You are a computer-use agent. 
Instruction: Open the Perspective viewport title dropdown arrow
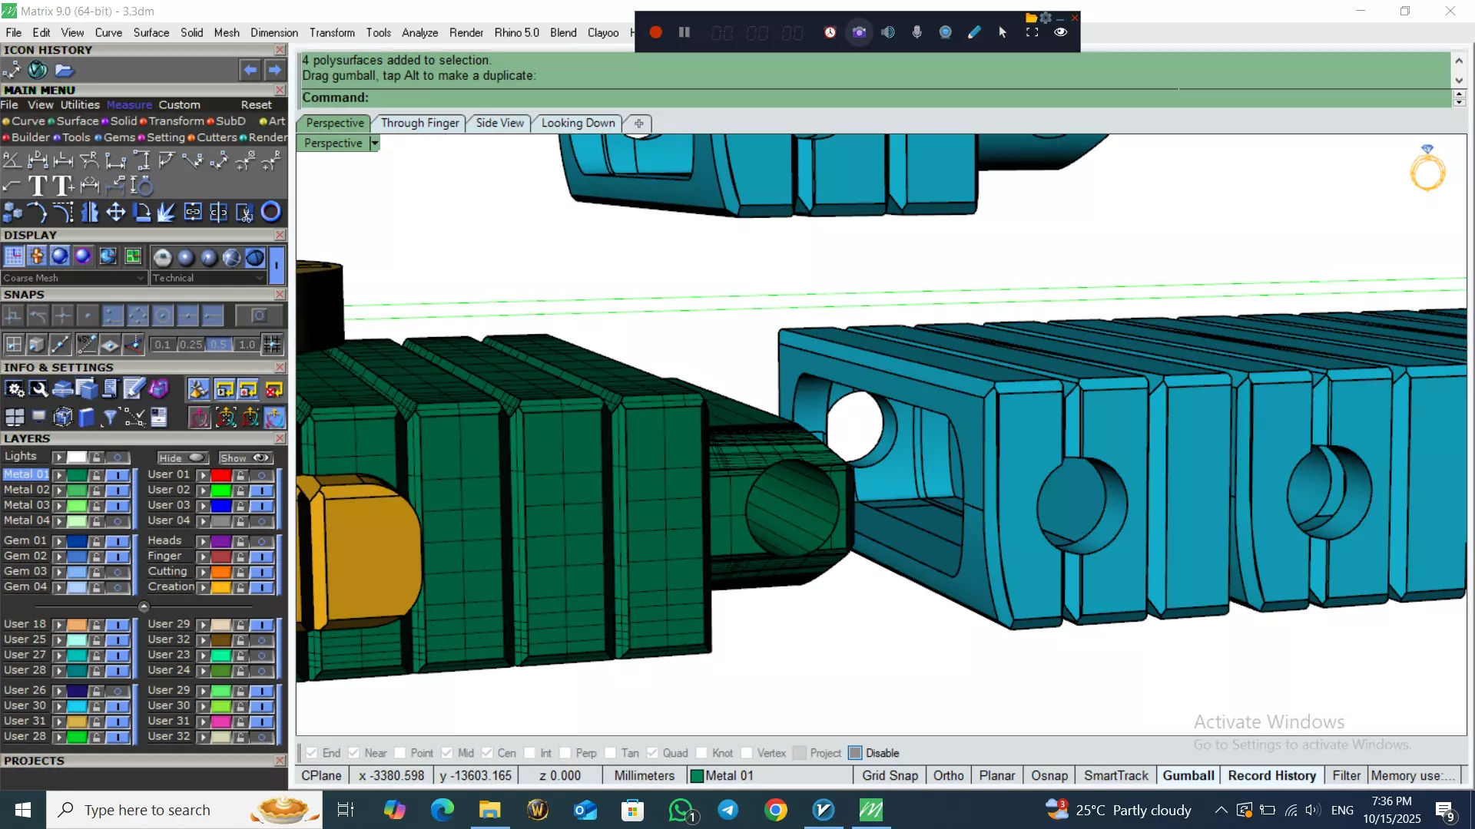(x=374, y=143)
